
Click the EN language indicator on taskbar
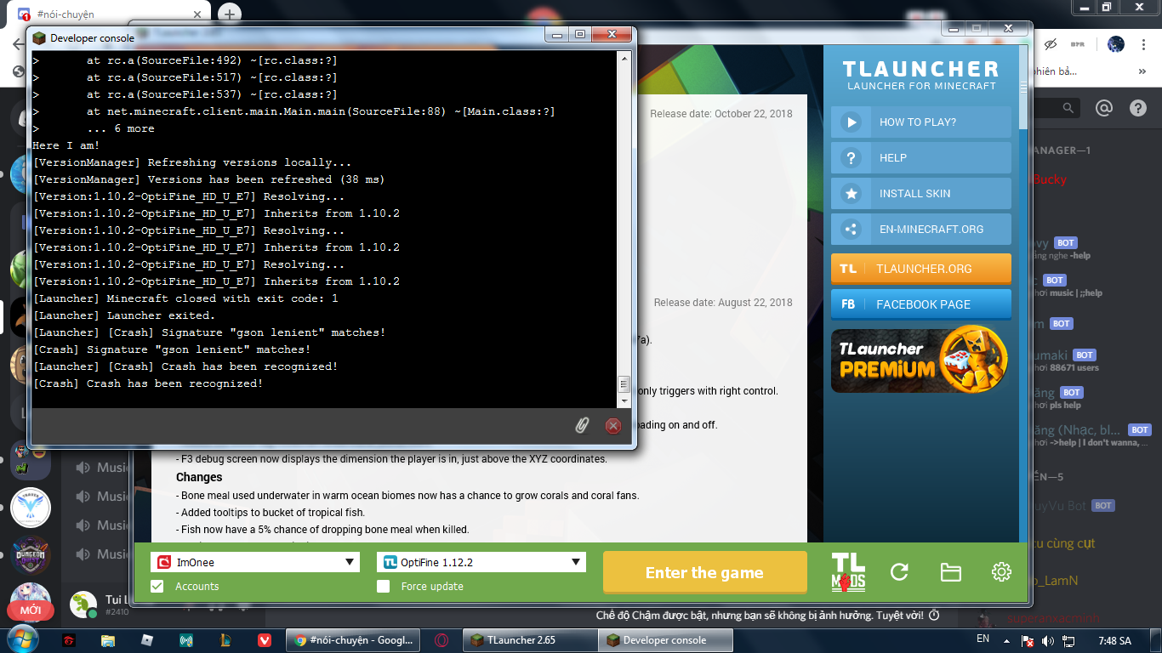point(983,639)
